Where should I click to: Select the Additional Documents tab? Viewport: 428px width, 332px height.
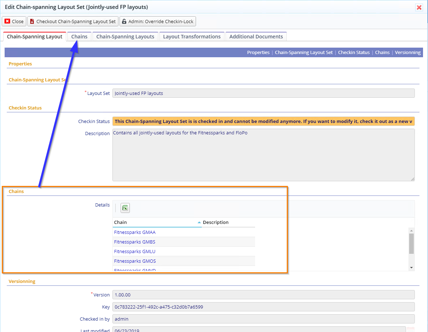(x=256, y=36)
